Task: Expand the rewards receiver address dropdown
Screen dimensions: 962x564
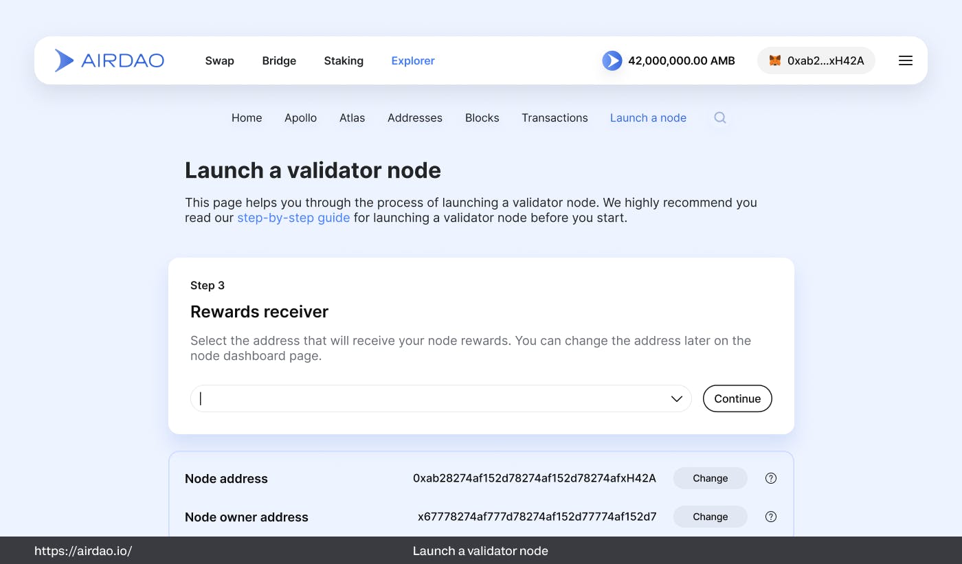Action: pyautogui.click(x=676, y=398)
